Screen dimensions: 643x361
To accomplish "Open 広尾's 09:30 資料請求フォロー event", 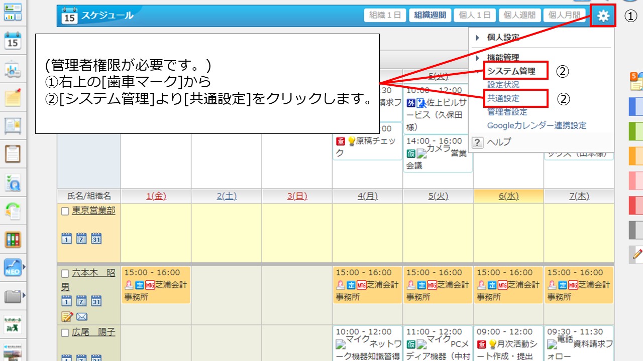I will pos(579,343).
